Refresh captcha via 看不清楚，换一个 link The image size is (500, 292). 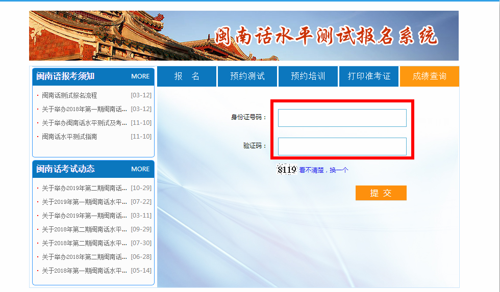tap(323, 170)
